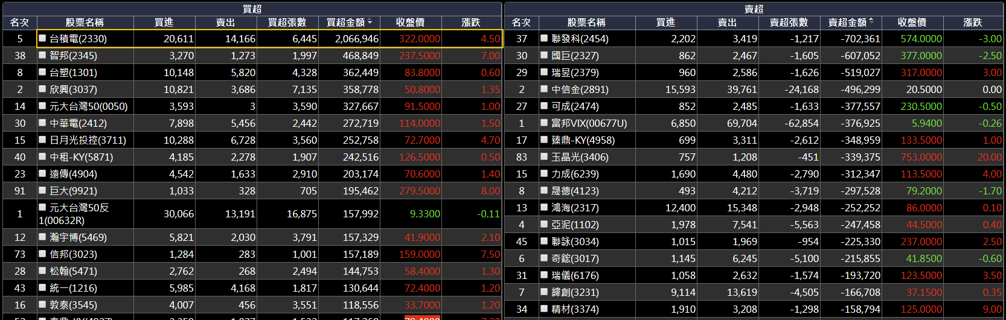Image resolution: width=1006 pixels, height=320 pixels.
Task: Open stock 晟德(4123) row
Action: [x=754, y=190]
